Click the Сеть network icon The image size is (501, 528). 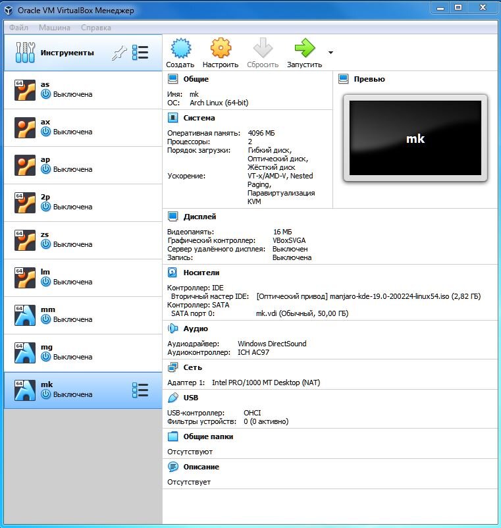(173, 367)
